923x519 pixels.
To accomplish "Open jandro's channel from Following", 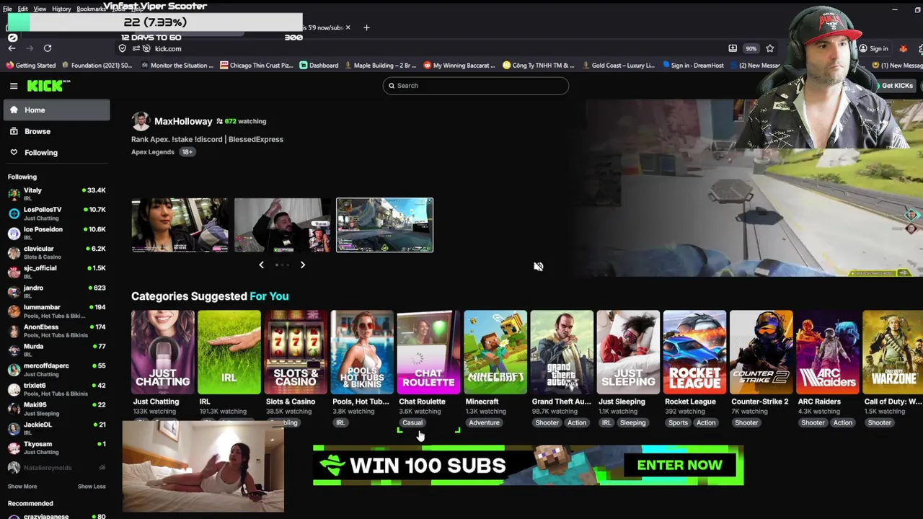I will [58, 291].
